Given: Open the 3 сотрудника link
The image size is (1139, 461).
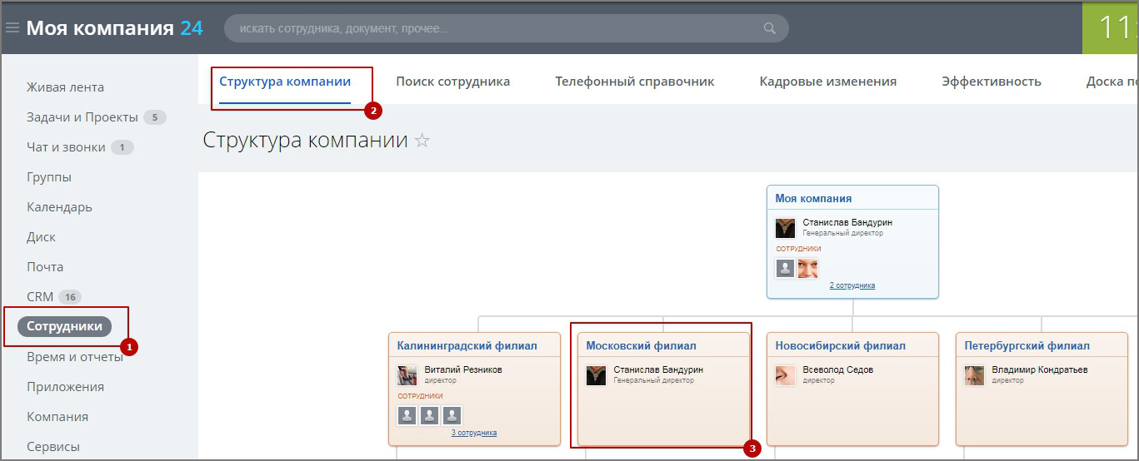Looking at the screenshot, I should (473, 433).
